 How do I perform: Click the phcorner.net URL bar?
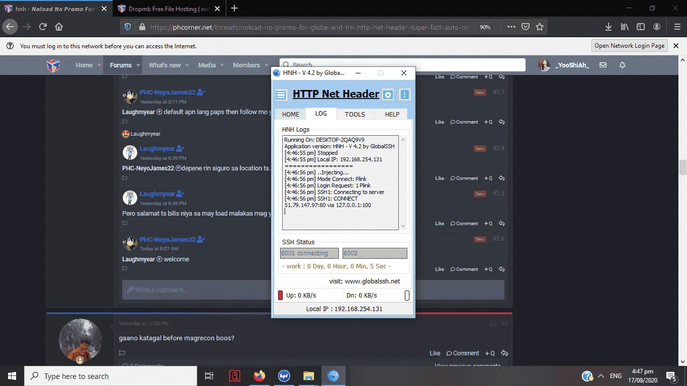point(309,27)
